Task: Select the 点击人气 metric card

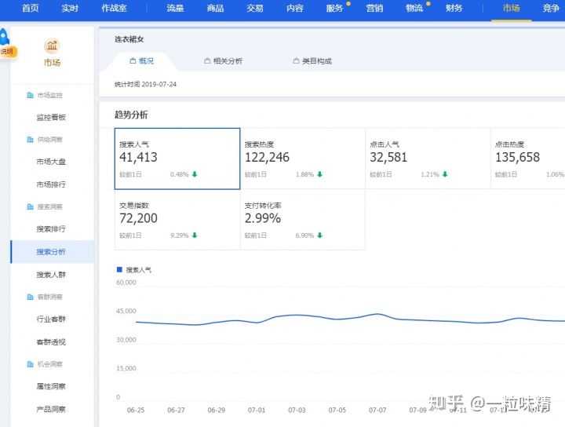Action: point(428,159)
